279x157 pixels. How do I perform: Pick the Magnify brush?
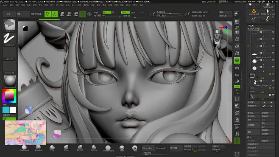coord(80,148)
